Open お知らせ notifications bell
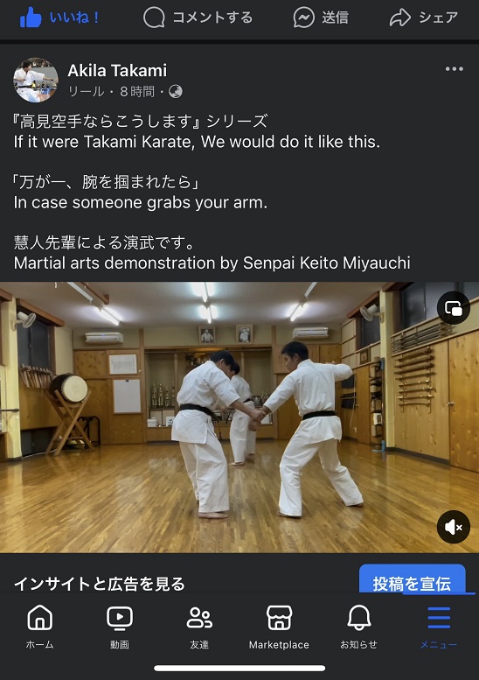 (358, 626)
